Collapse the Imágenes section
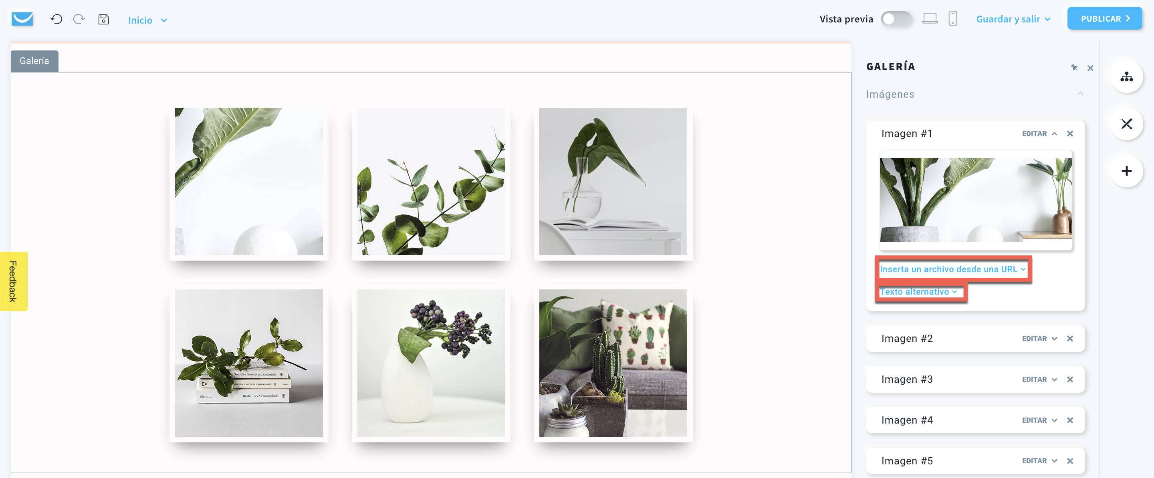This screenshot has height=478, width=1154. [x=1080, y=94]
